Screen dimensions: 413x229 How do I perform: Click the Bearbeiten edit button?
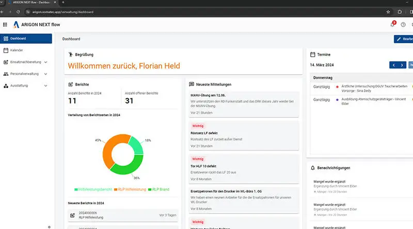[x=404, y=39]
